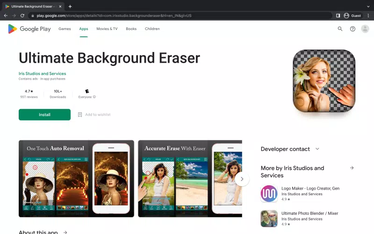Image resolution: width=374 pixels, height=234 pixels.
Task: Open the Children tab
Action: click(152, 29)
